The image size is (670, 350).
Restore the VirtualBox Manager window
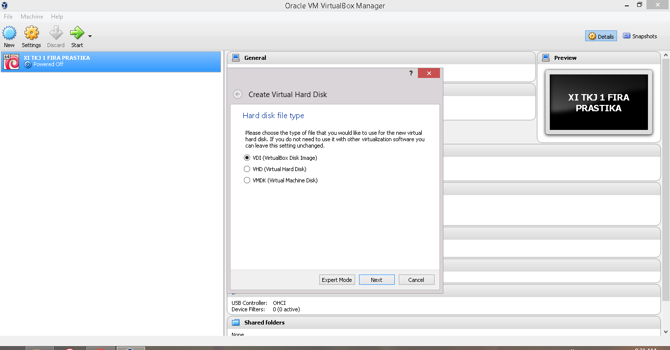tap(640, 5)
